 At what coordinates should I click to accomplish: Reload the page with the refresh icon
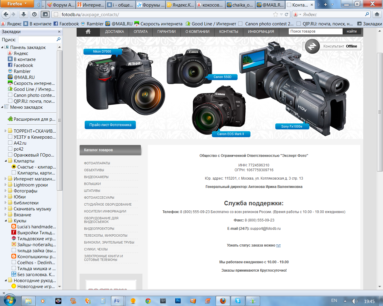click(286, 14)
